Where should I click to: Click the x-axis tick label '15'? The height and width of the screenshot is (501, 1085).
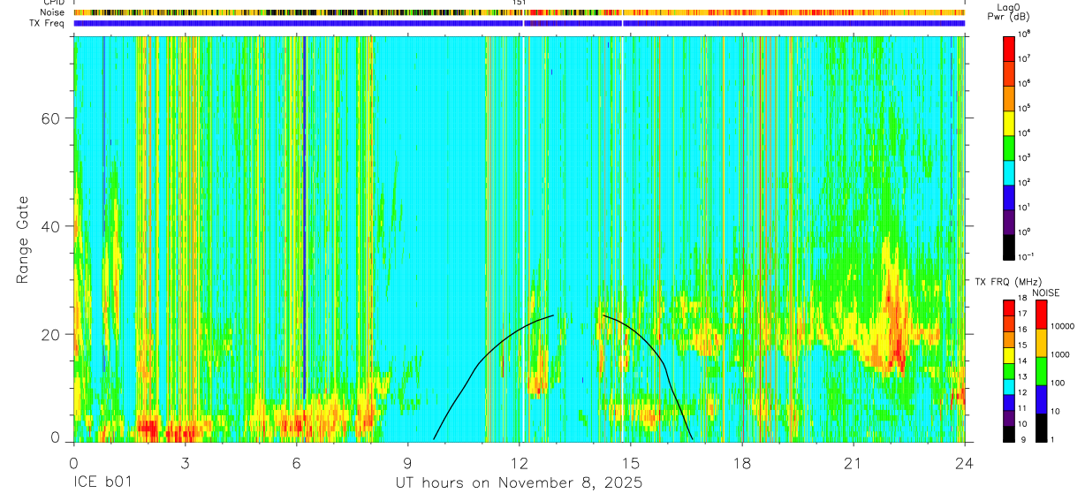coord(630,462)
